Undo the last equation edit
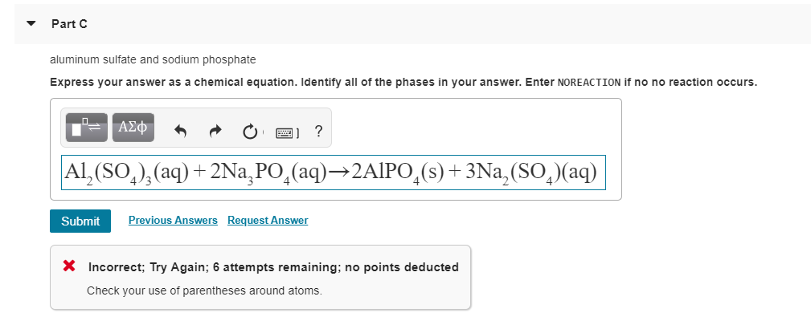The image size is (811, 329). [180, 132]
